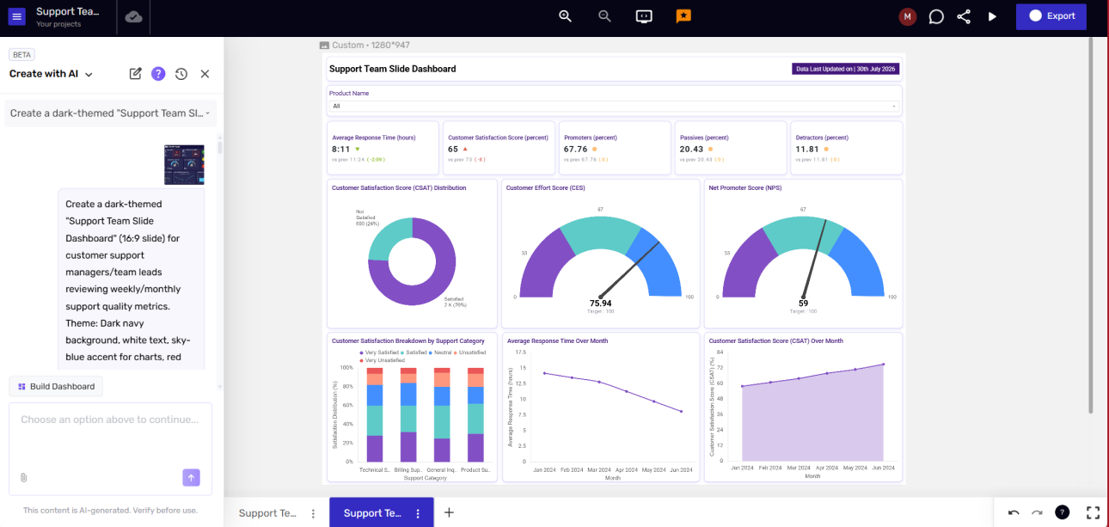Open the generated dashboard thumbnail
This screenshot has width=1109, height=527.
coord(184,165)
